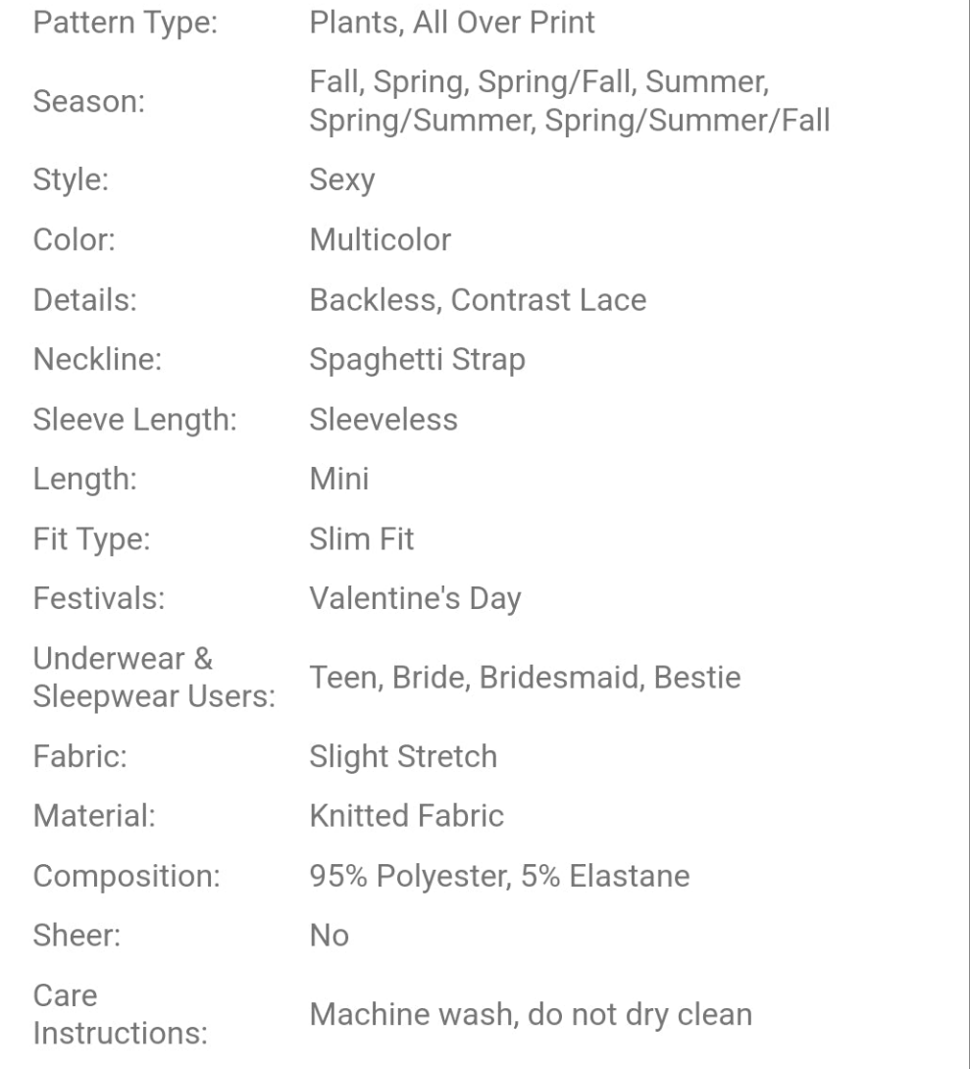Click the "Season:" label
Screen dimensions: 970x1069
89,101
